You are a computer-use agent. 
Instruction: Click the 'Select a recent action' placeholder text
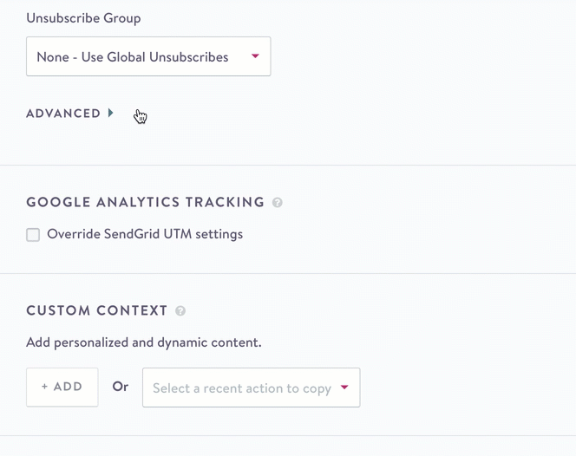point(242,388)
